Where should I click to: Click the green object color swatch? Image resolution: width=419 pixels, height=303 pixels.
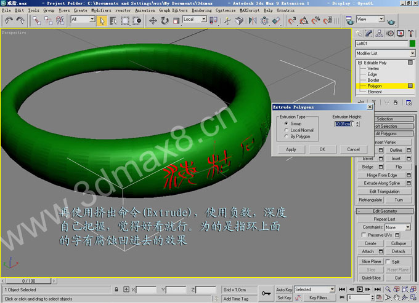pos(412,44)
